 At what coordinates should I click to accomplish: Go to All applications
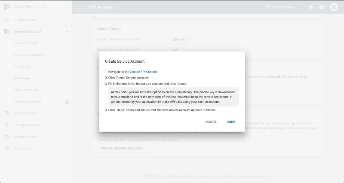[x=25, y=20]
